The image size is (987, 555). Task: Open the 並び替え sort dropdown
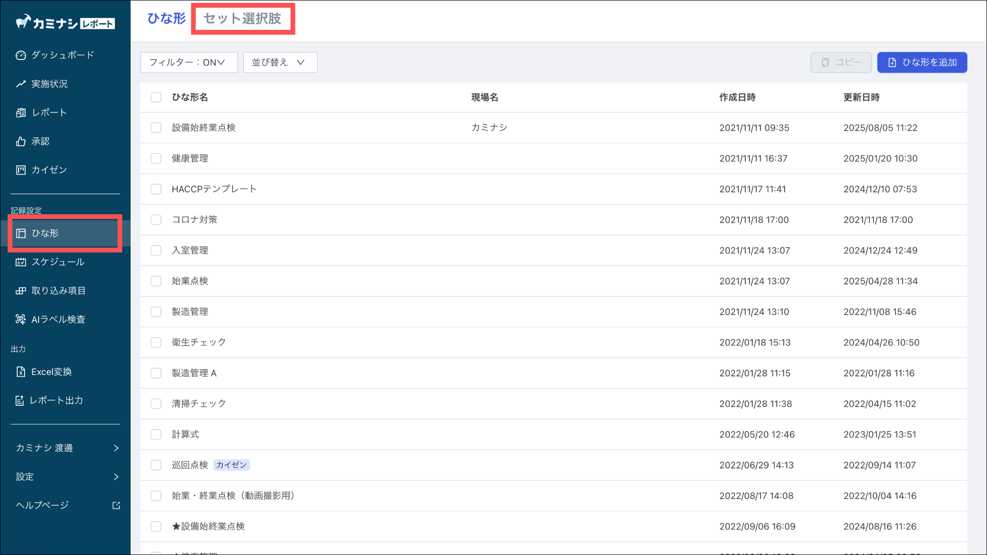pos(280,63)
